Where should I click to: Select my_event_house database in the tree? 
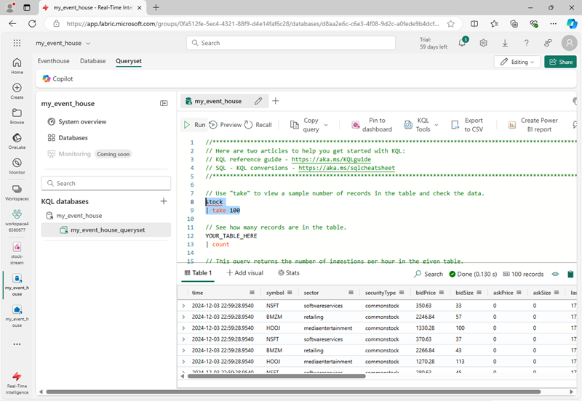pos(74,216)
